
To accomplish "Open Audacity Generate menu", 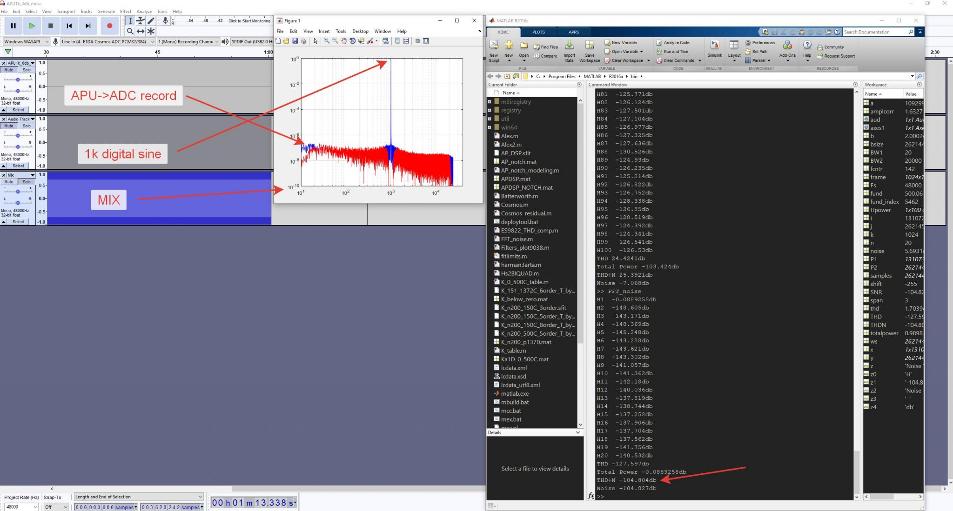I will coord(106,11).
